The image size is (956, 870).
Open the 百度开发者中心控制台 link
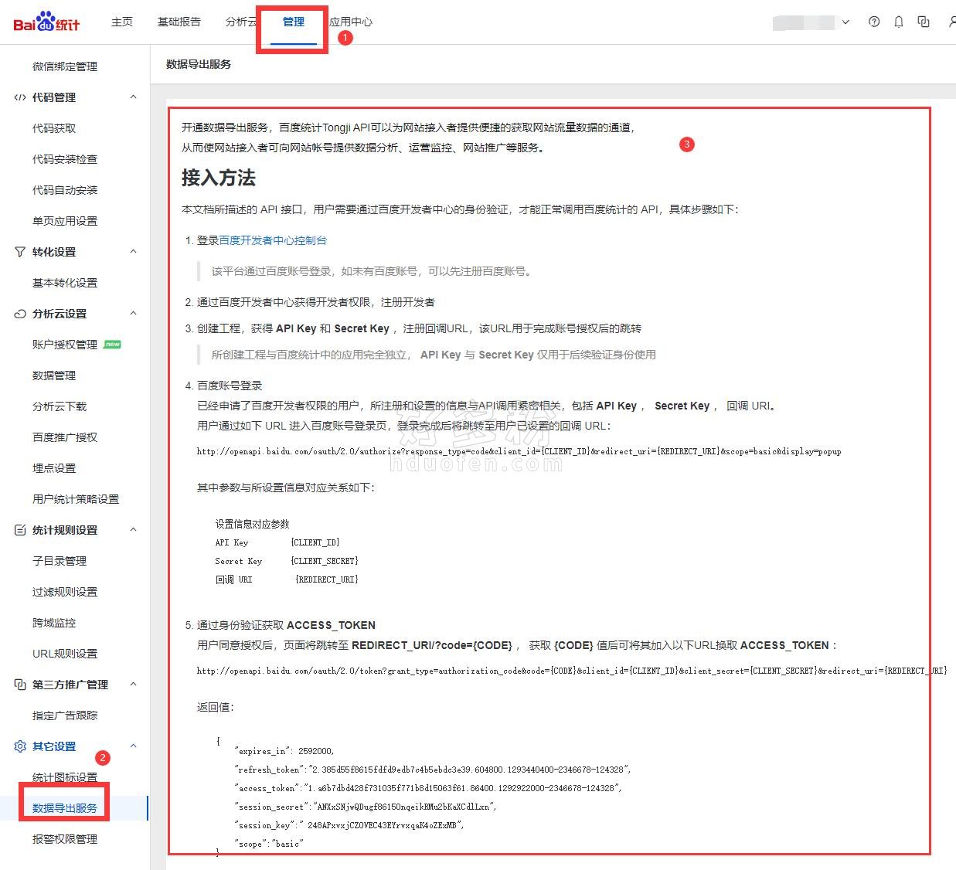[273, 240]
